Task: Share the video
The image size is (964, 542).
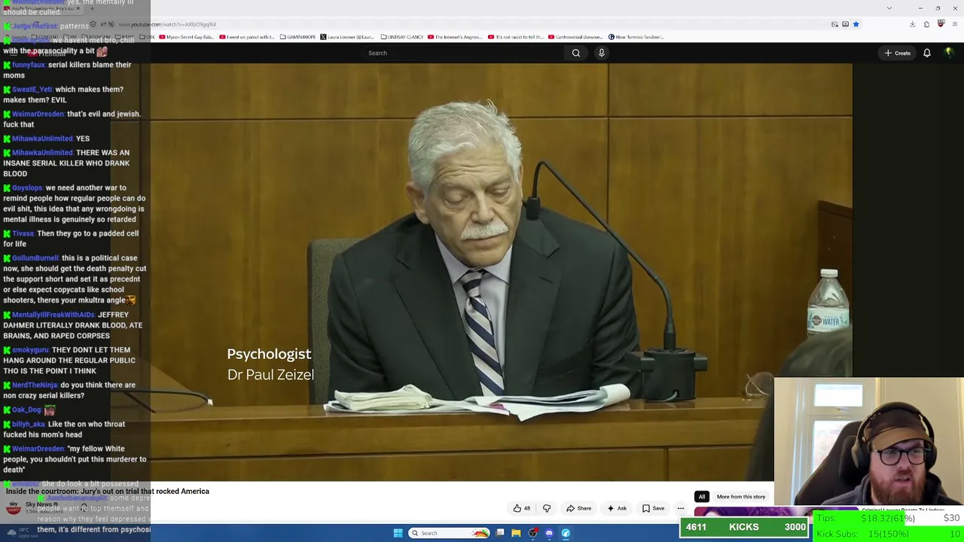Action: coord(578,508)
